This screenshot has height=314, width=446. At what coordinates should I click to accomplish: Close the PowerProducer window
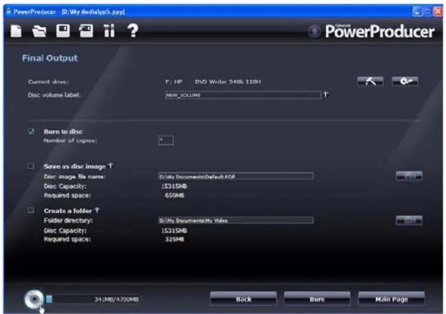[438, 11]
